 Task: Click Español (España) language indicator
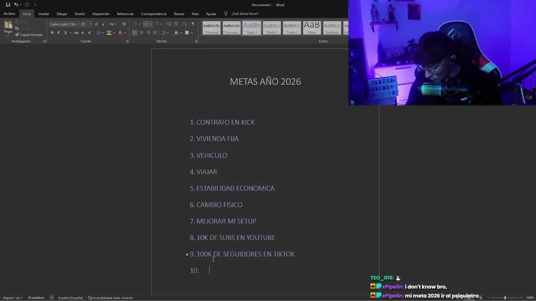pos(70,298)
